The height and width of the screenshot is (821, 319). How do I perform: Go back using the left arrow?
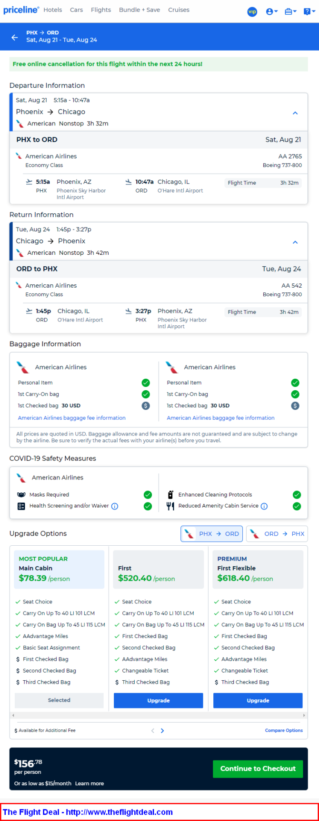(15, 37)
